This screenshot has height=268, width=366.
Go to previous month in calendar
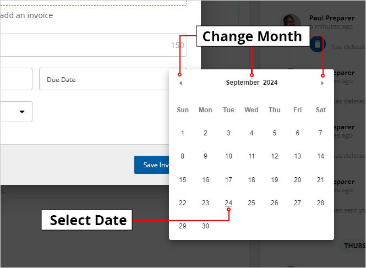(x=181, y=83)
